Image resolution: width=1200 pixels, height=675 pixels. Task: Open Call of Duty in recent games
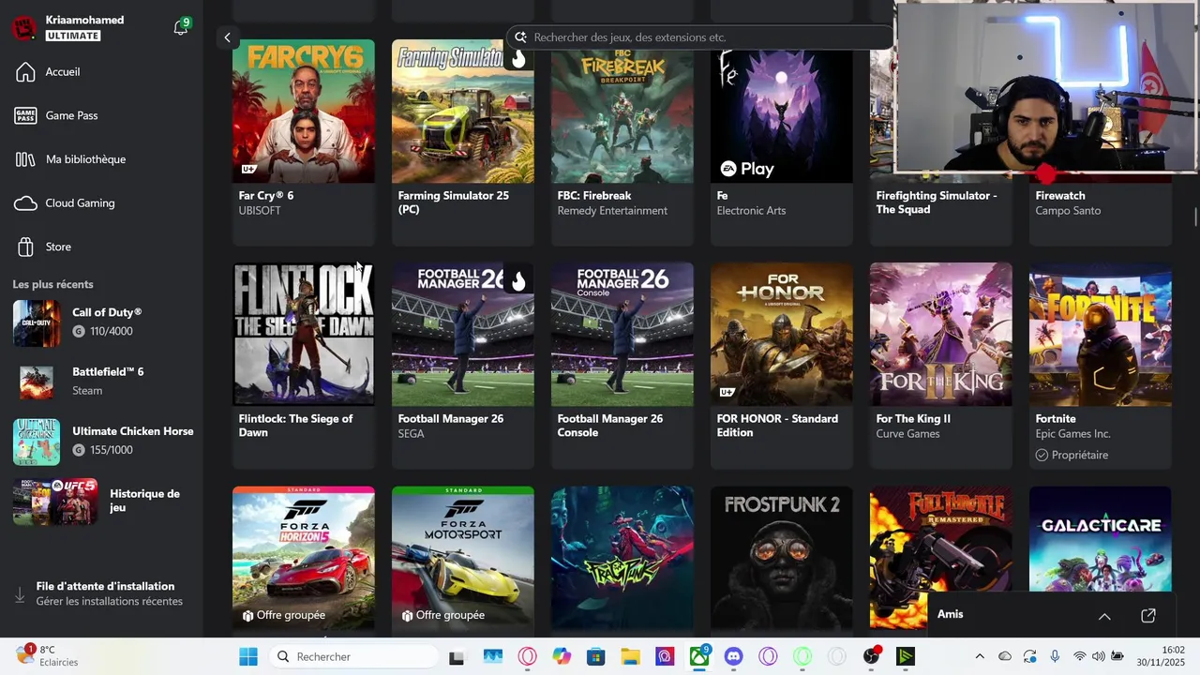101,322
